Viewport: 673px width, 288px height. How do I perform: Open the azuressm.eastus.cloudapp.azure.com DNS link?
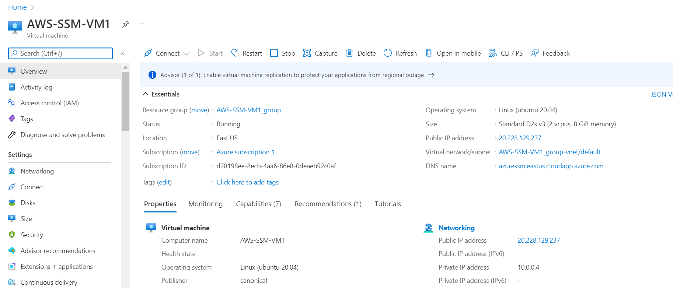coord(551,166)
